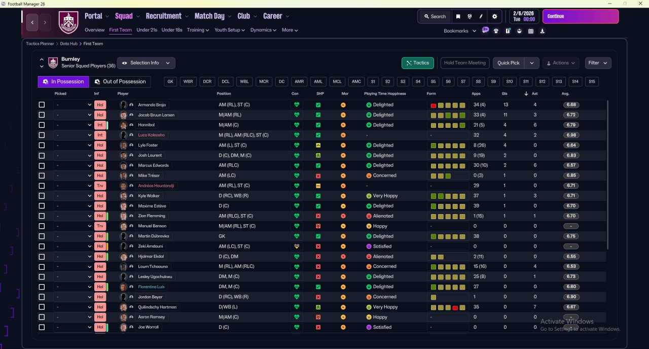Screen dimensions: 649x349
Task: Open the Recruitment menu
Action: (x=167, y=16)
